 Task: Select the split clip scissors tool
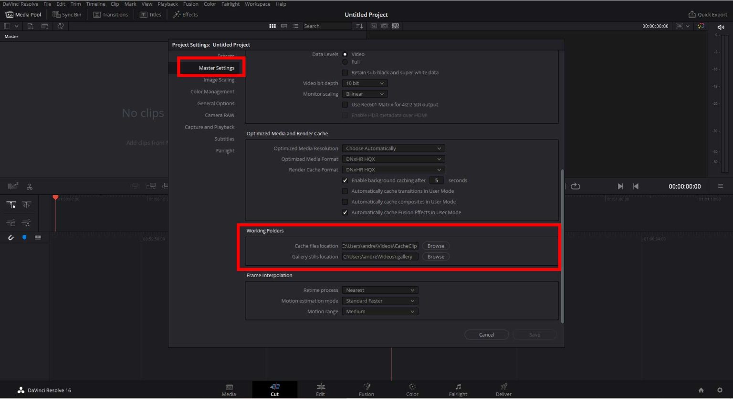[29, 186]
